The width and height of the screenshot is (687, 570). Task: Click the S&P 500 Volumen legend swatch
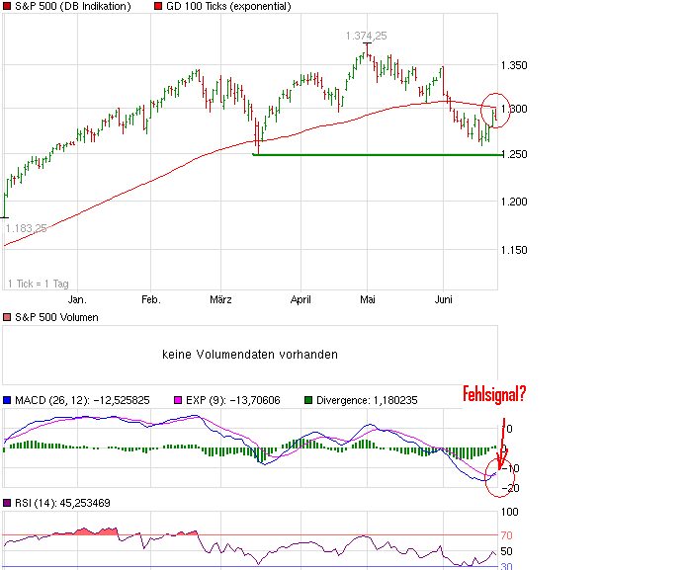pyautogui.click(x=7, y=317)
